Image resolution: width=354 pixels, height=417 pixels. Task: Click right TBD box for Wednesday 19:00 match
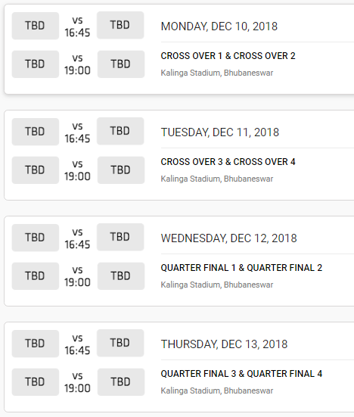coord(121,275)
